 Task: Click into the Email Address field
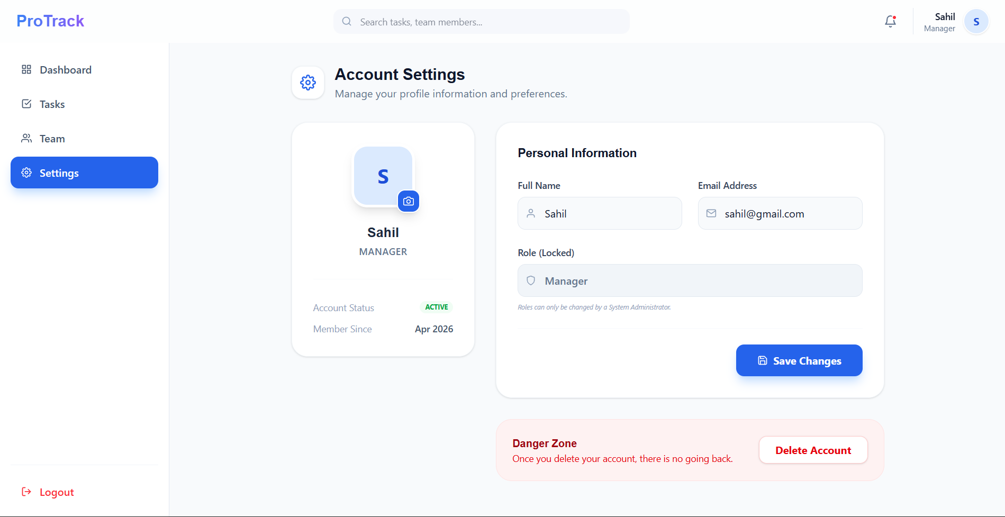789,214
